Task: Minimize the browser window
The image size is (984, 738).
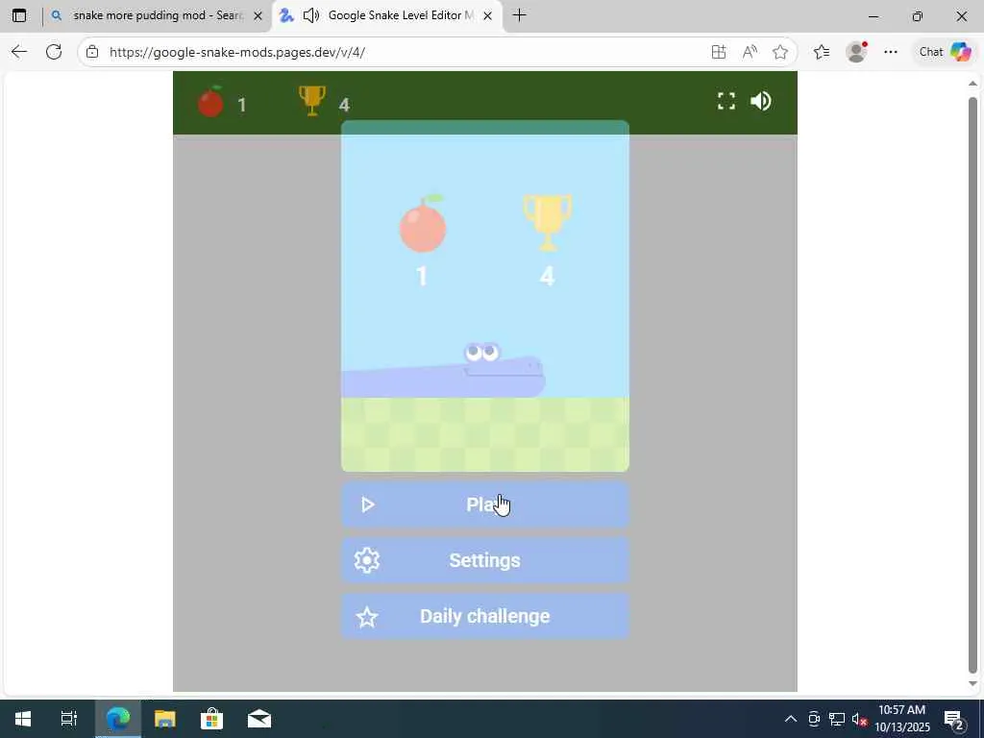Action: click(873, 15)
